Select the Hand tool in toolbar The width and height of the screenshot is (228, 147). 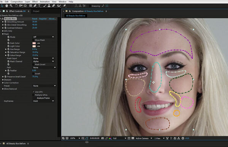point(6,6)
